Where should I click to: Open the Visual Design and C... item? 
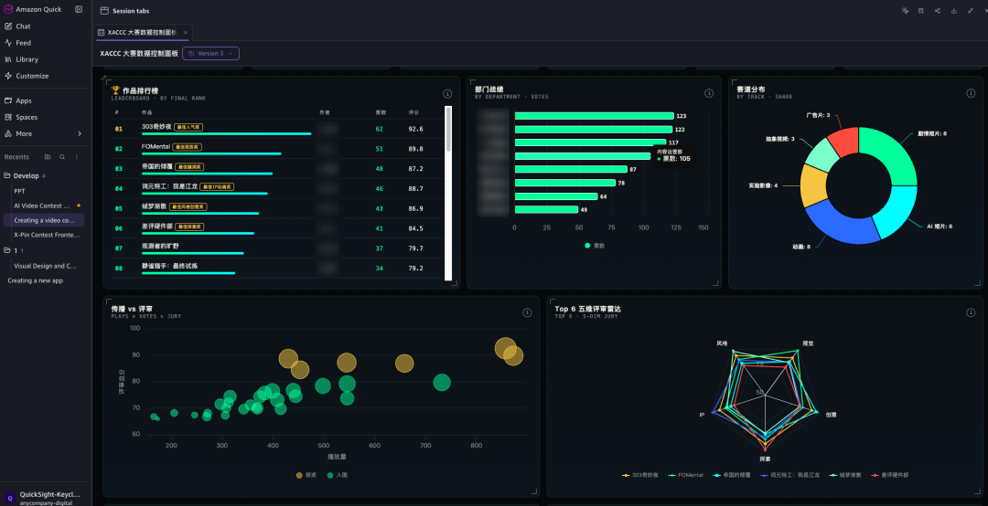[46, 266]
